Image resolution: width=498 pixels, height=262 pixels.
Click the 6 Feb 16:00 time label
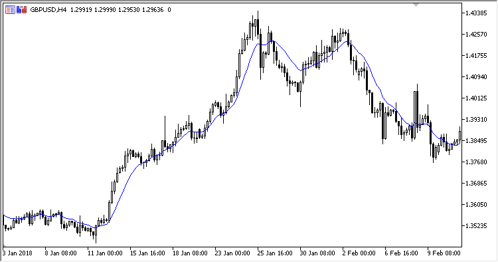(402, 253)
